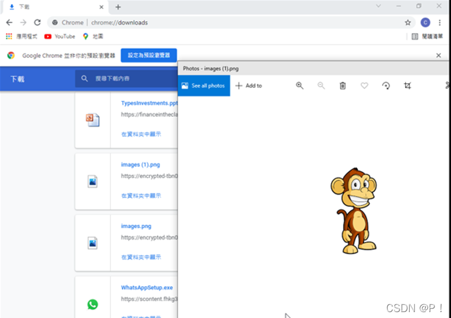Open the Apps grid bookmark

21,37
